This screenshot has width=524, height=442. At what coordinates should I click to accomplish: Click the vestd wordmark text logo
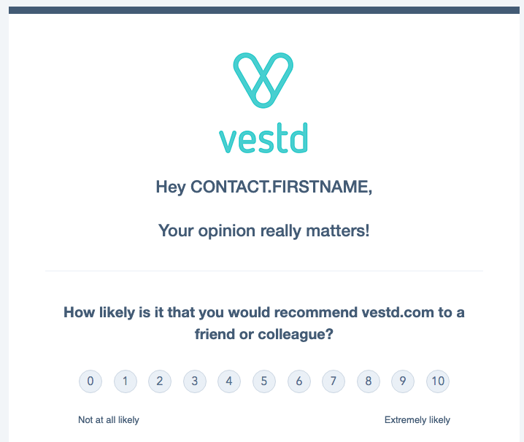(263, 138)
